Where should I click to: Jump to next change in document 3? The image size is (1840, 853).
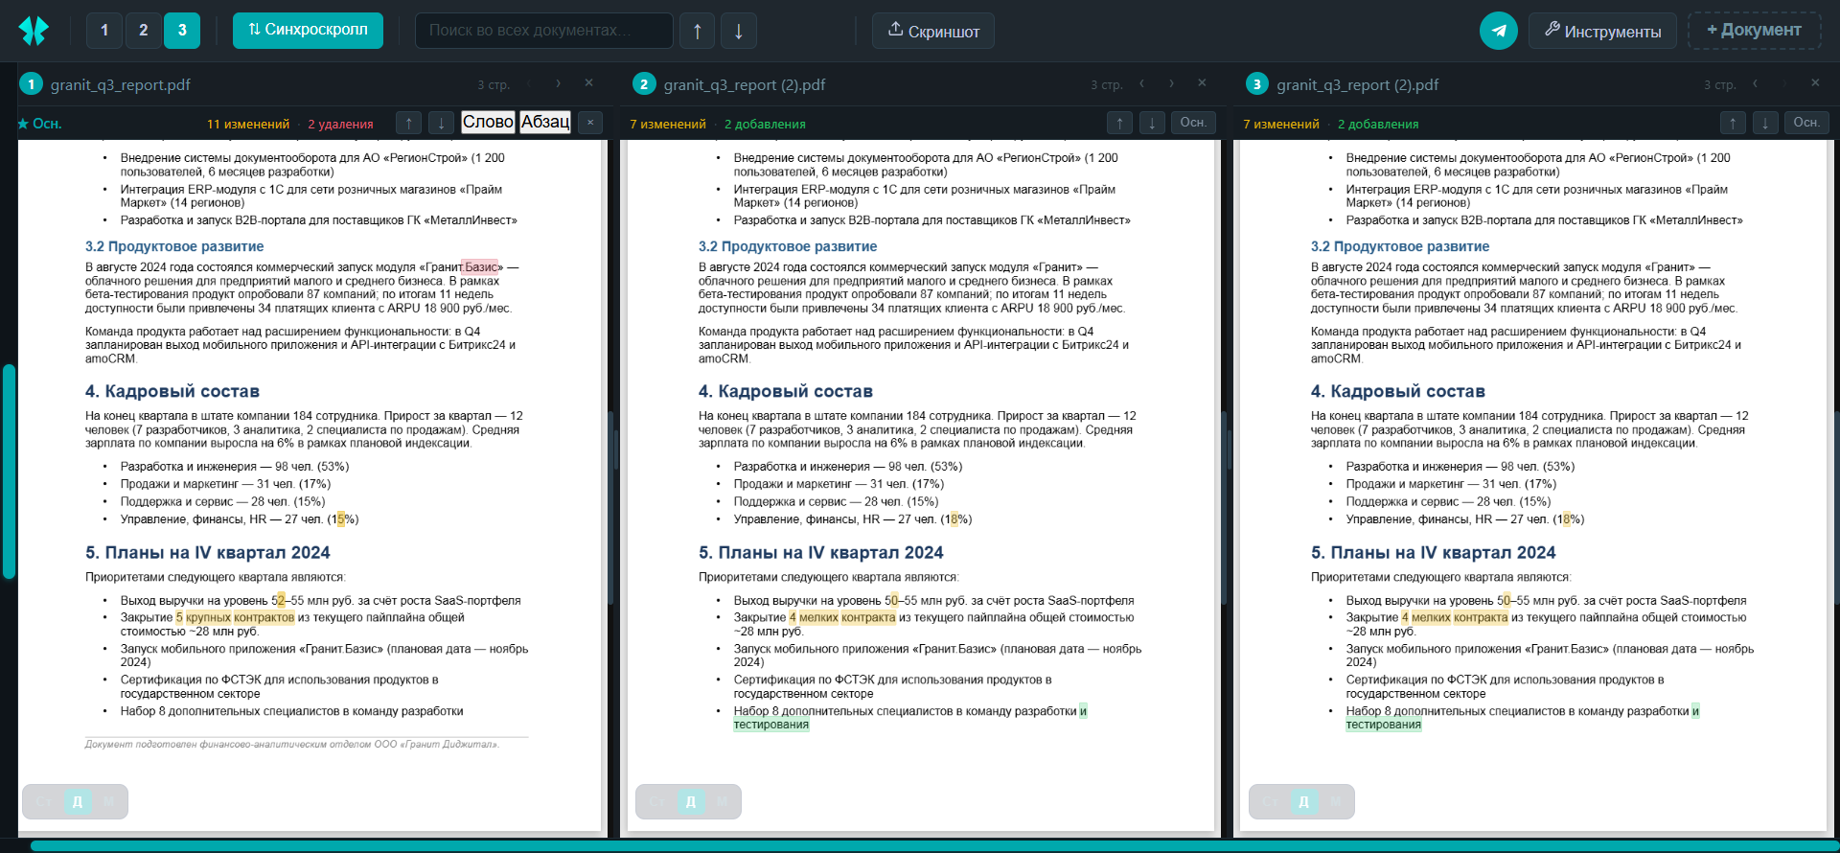[1765, 123]
